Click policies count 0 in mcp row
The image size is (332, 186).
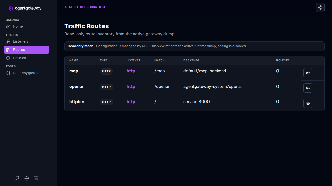point(278,71)
